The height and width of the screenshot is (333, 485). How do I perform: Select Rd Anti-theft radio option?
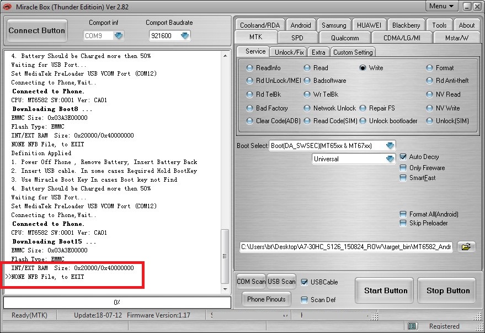[429, 81]
